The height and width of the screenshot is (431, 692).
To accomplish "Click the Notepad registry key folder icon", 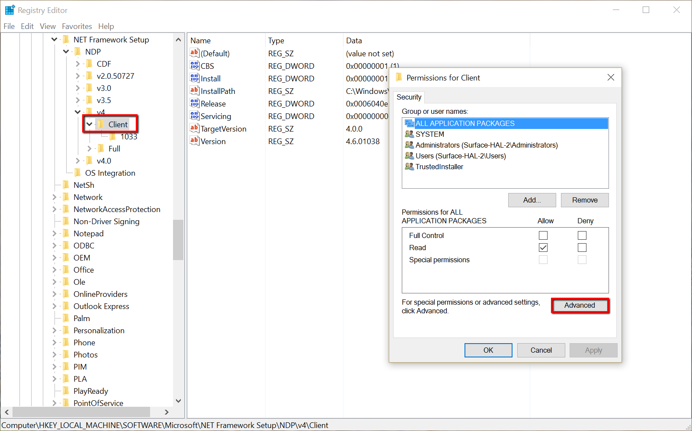I will [x=66, y=233].
